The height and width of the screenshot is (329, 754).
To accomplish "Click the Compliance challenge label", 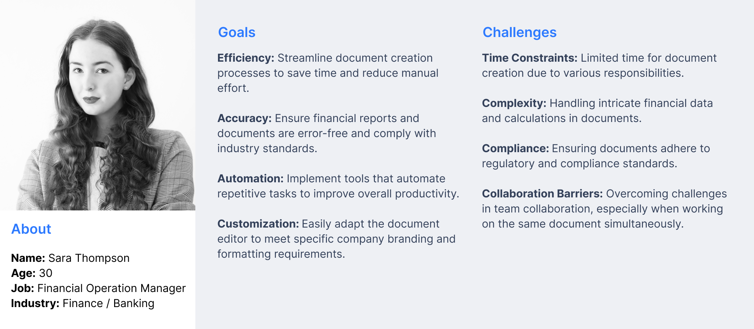I will tap(515, 148).
